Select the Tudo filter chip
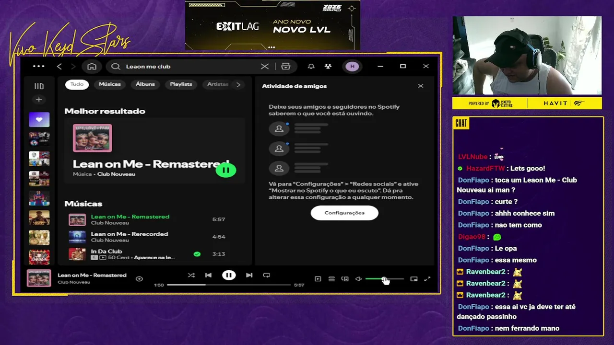614x345 pixels. coord(77,84)
